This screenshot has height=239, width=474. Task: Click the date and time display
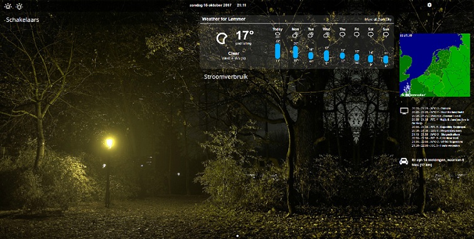pyautogui.click(x=218, y=5)
